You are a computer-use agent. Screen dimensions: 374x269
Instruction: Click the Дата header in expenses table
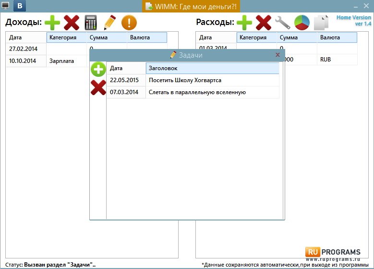[216, 37]
